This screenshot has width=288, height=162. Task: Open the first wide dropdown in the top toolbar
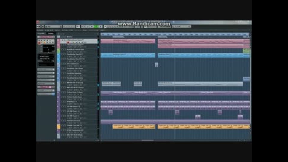[53, 27]
